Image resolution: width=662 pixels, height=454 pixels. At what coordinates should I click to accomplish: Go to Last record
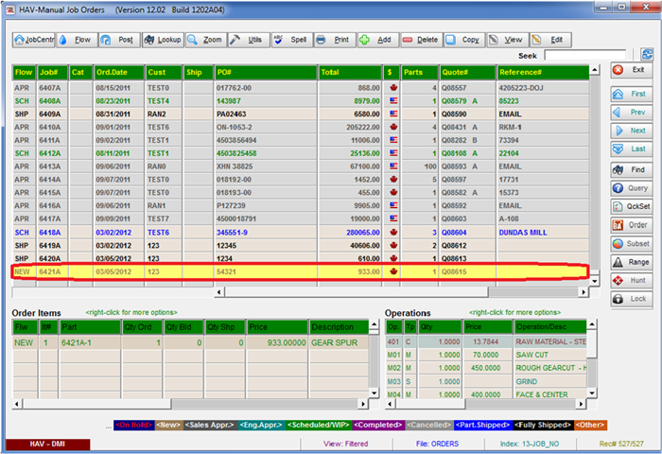tap(631, 148)
